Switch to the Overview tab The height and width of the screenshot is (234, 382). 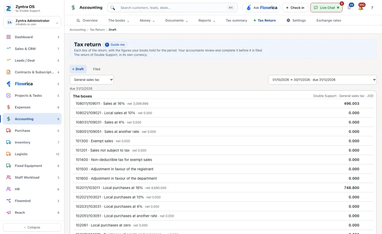87,20
